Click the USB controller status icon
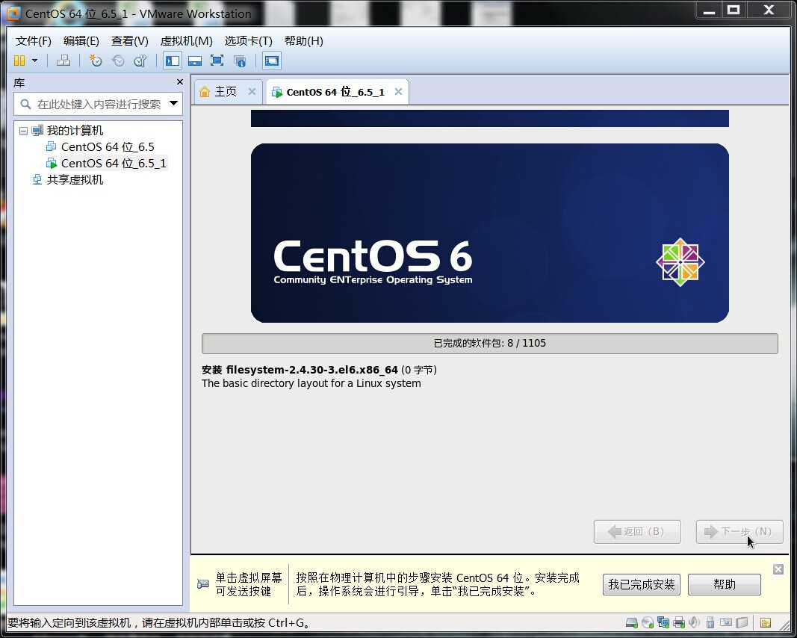The width and height of the screenshot is (797, 638). tap(710, 623)
